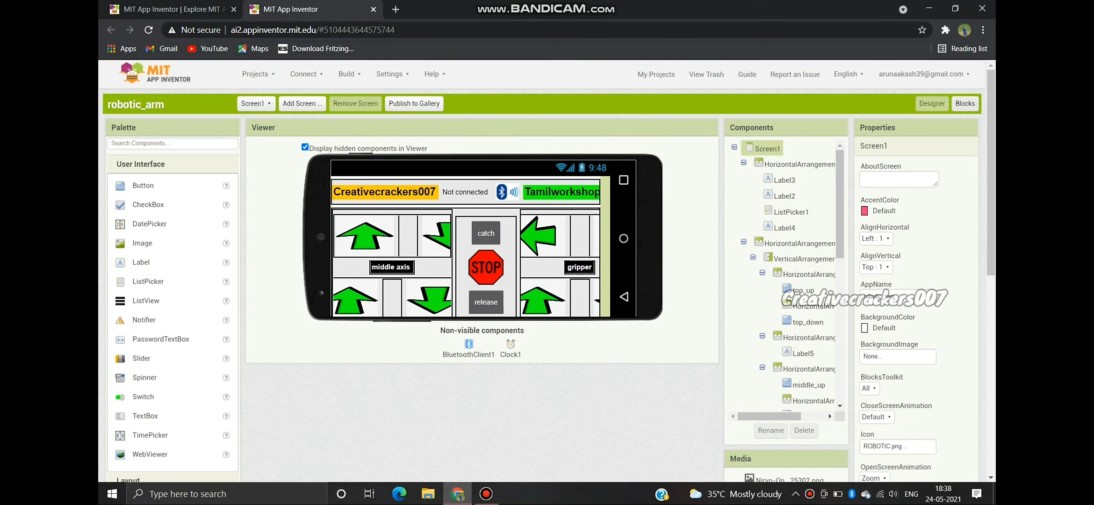The image size is (1094, 505).
Task: Switch to the Blocks editor
Action: pyautogui.click(x=965, y=103)
